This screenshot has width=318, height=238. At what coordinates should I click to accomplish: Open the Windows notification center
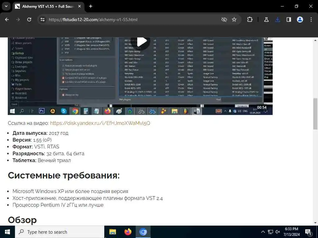coord(308,232)
